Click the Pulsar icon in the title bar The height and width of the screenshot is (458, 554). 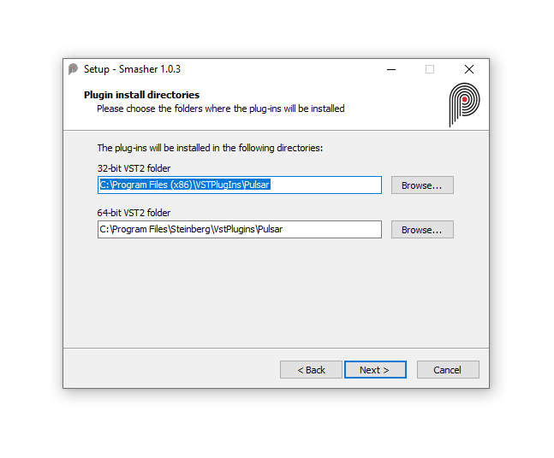[73, 69]
